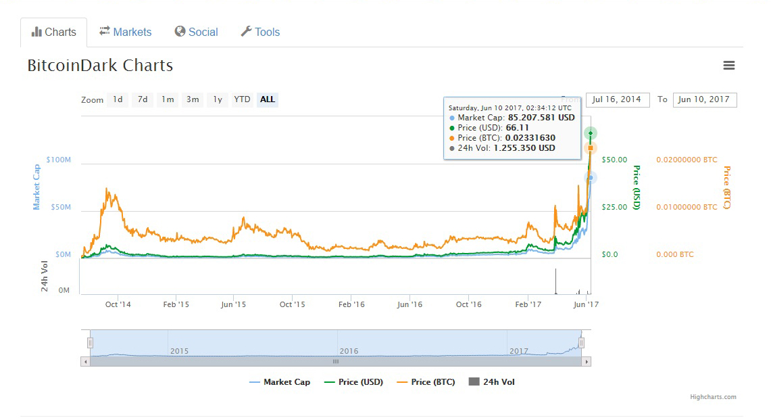This screenshot has height=418, width=771.
Task: Switch to the Charts tab
Action: 53,32
